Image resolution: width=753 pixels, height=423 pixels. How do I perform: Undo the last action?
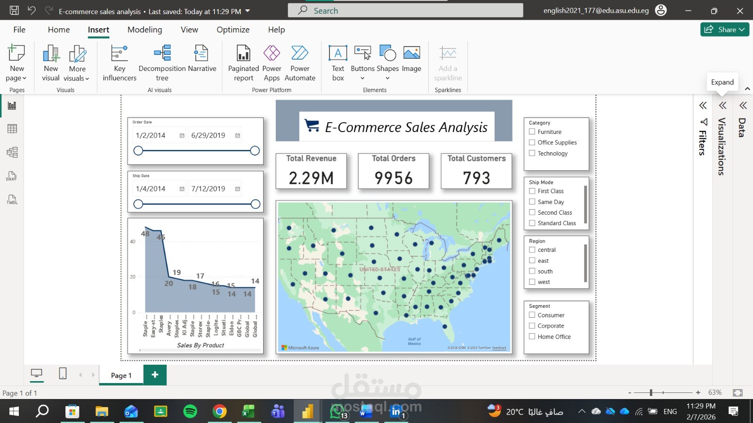coord(32,10)
